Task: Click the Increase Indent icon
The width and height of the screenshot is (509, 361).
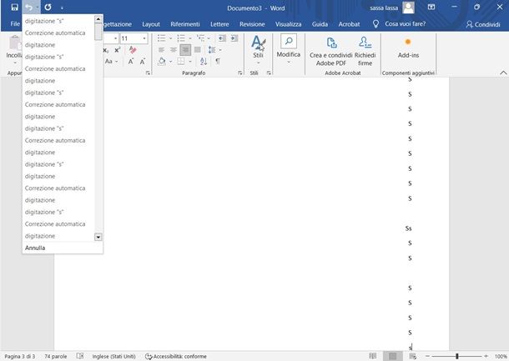Action: (234, 38)
